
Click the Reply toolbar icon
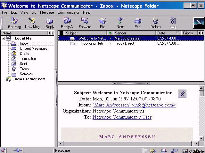coord(50,23)
